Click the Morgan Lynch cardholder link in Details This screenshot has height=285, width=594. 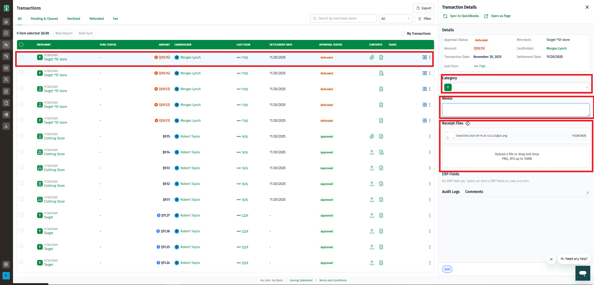tap(556, 48)
